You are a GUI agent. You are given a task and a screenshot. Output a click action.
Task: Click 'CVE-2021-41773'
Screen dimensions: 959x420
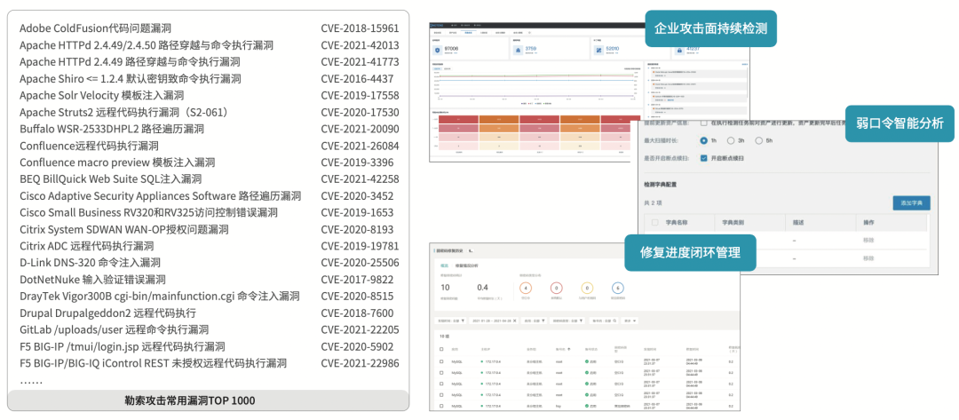[x=360, y=62]
